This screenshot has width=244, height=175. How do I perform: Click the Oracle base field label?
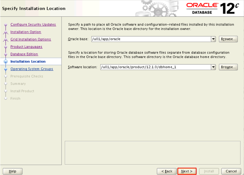pyautogui.click(x=78, y=39)
